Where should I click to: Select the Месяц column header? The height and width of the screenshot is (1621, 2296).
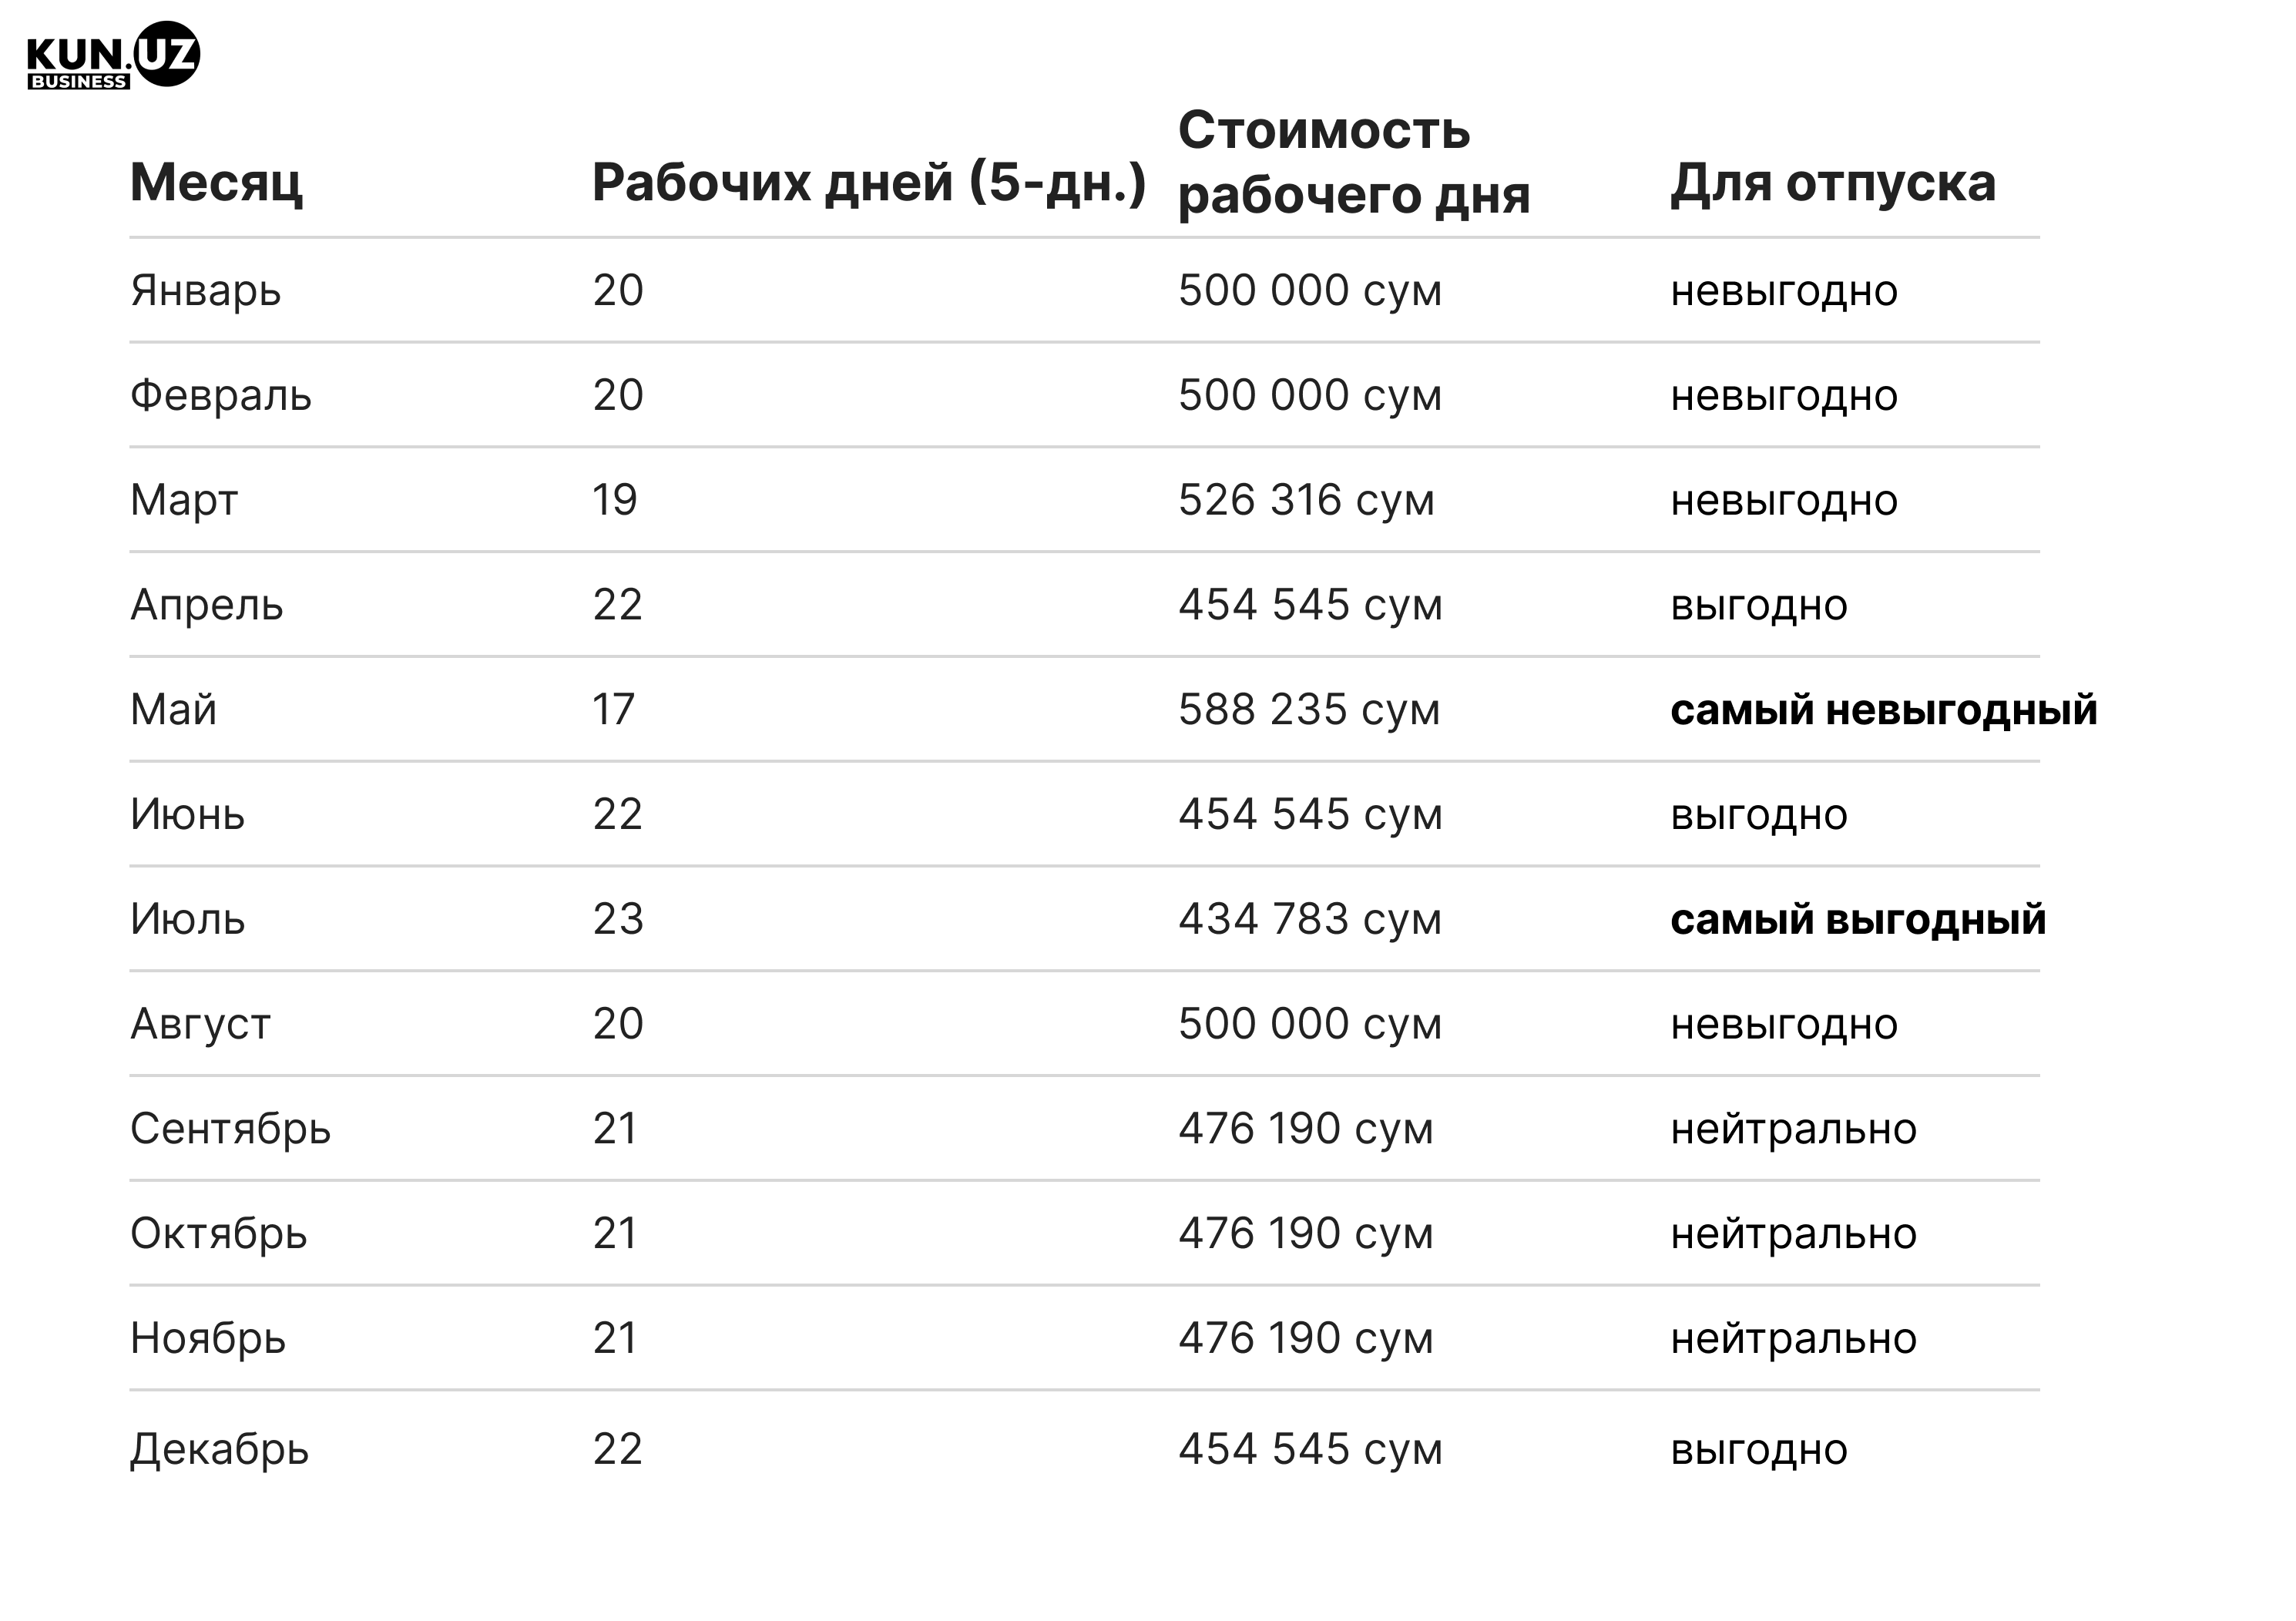coord(216,182)
